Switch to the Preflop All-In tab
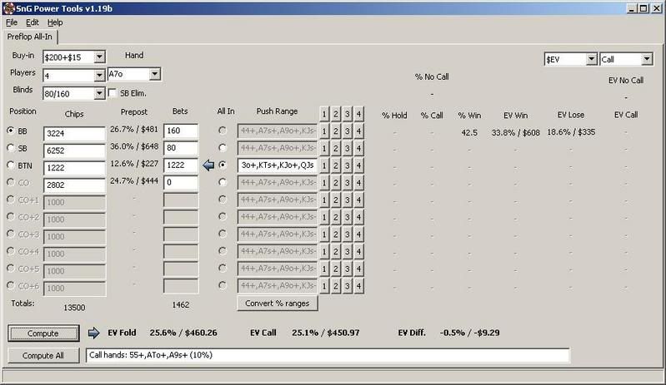The width and height of the screenshot is (666, 385). point(30,37)
